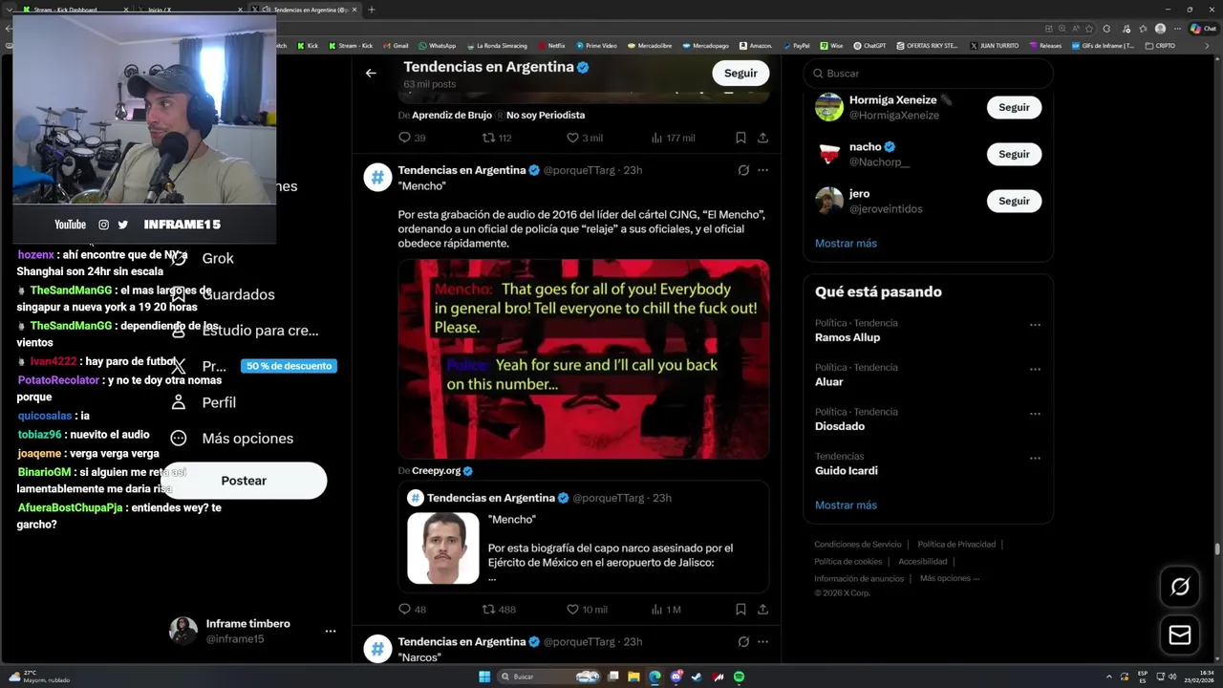
Task: Follow Tendencias en Argentina with header Seguir button
Action: click(740, 73)
